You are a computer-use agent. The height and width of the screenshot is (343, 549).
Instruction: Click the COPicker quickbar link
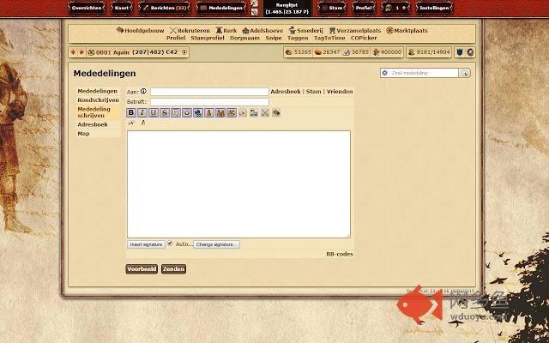[x=364, y=38]
